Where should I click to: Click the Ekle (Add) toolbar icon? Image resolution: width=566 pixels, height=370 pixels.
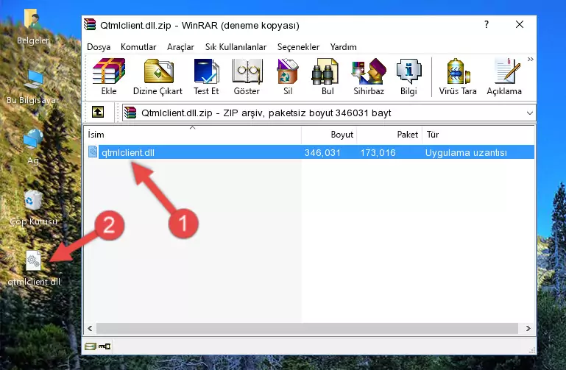(x=109, y=77)
